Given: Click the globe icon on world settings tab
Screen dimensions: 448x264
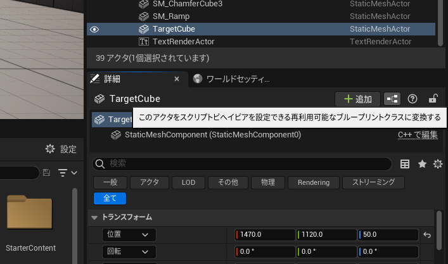Looking at the screenshot, I should click(x=198, y=79).
